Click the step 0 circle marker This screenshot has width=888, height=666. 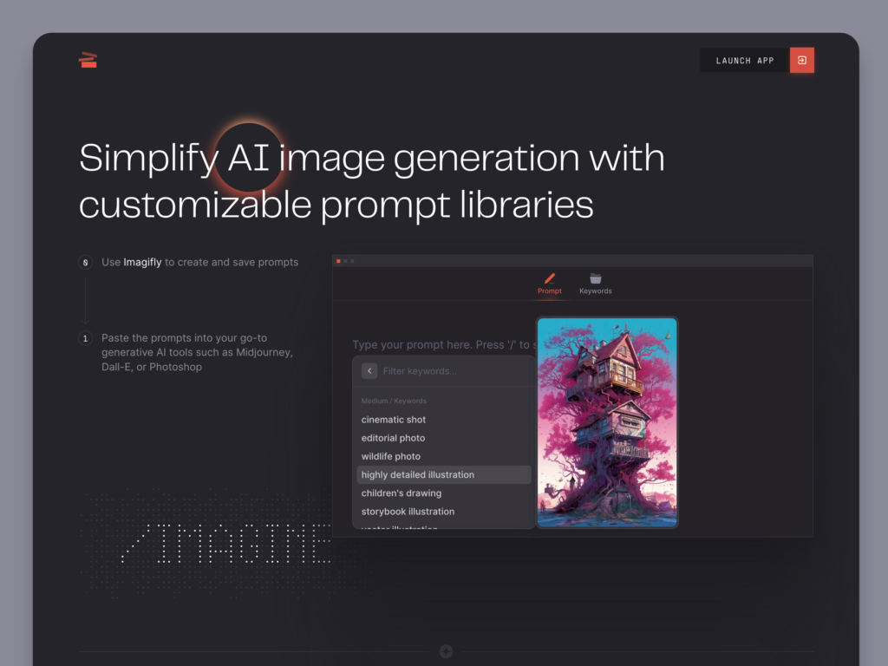[x=86, y=262]
